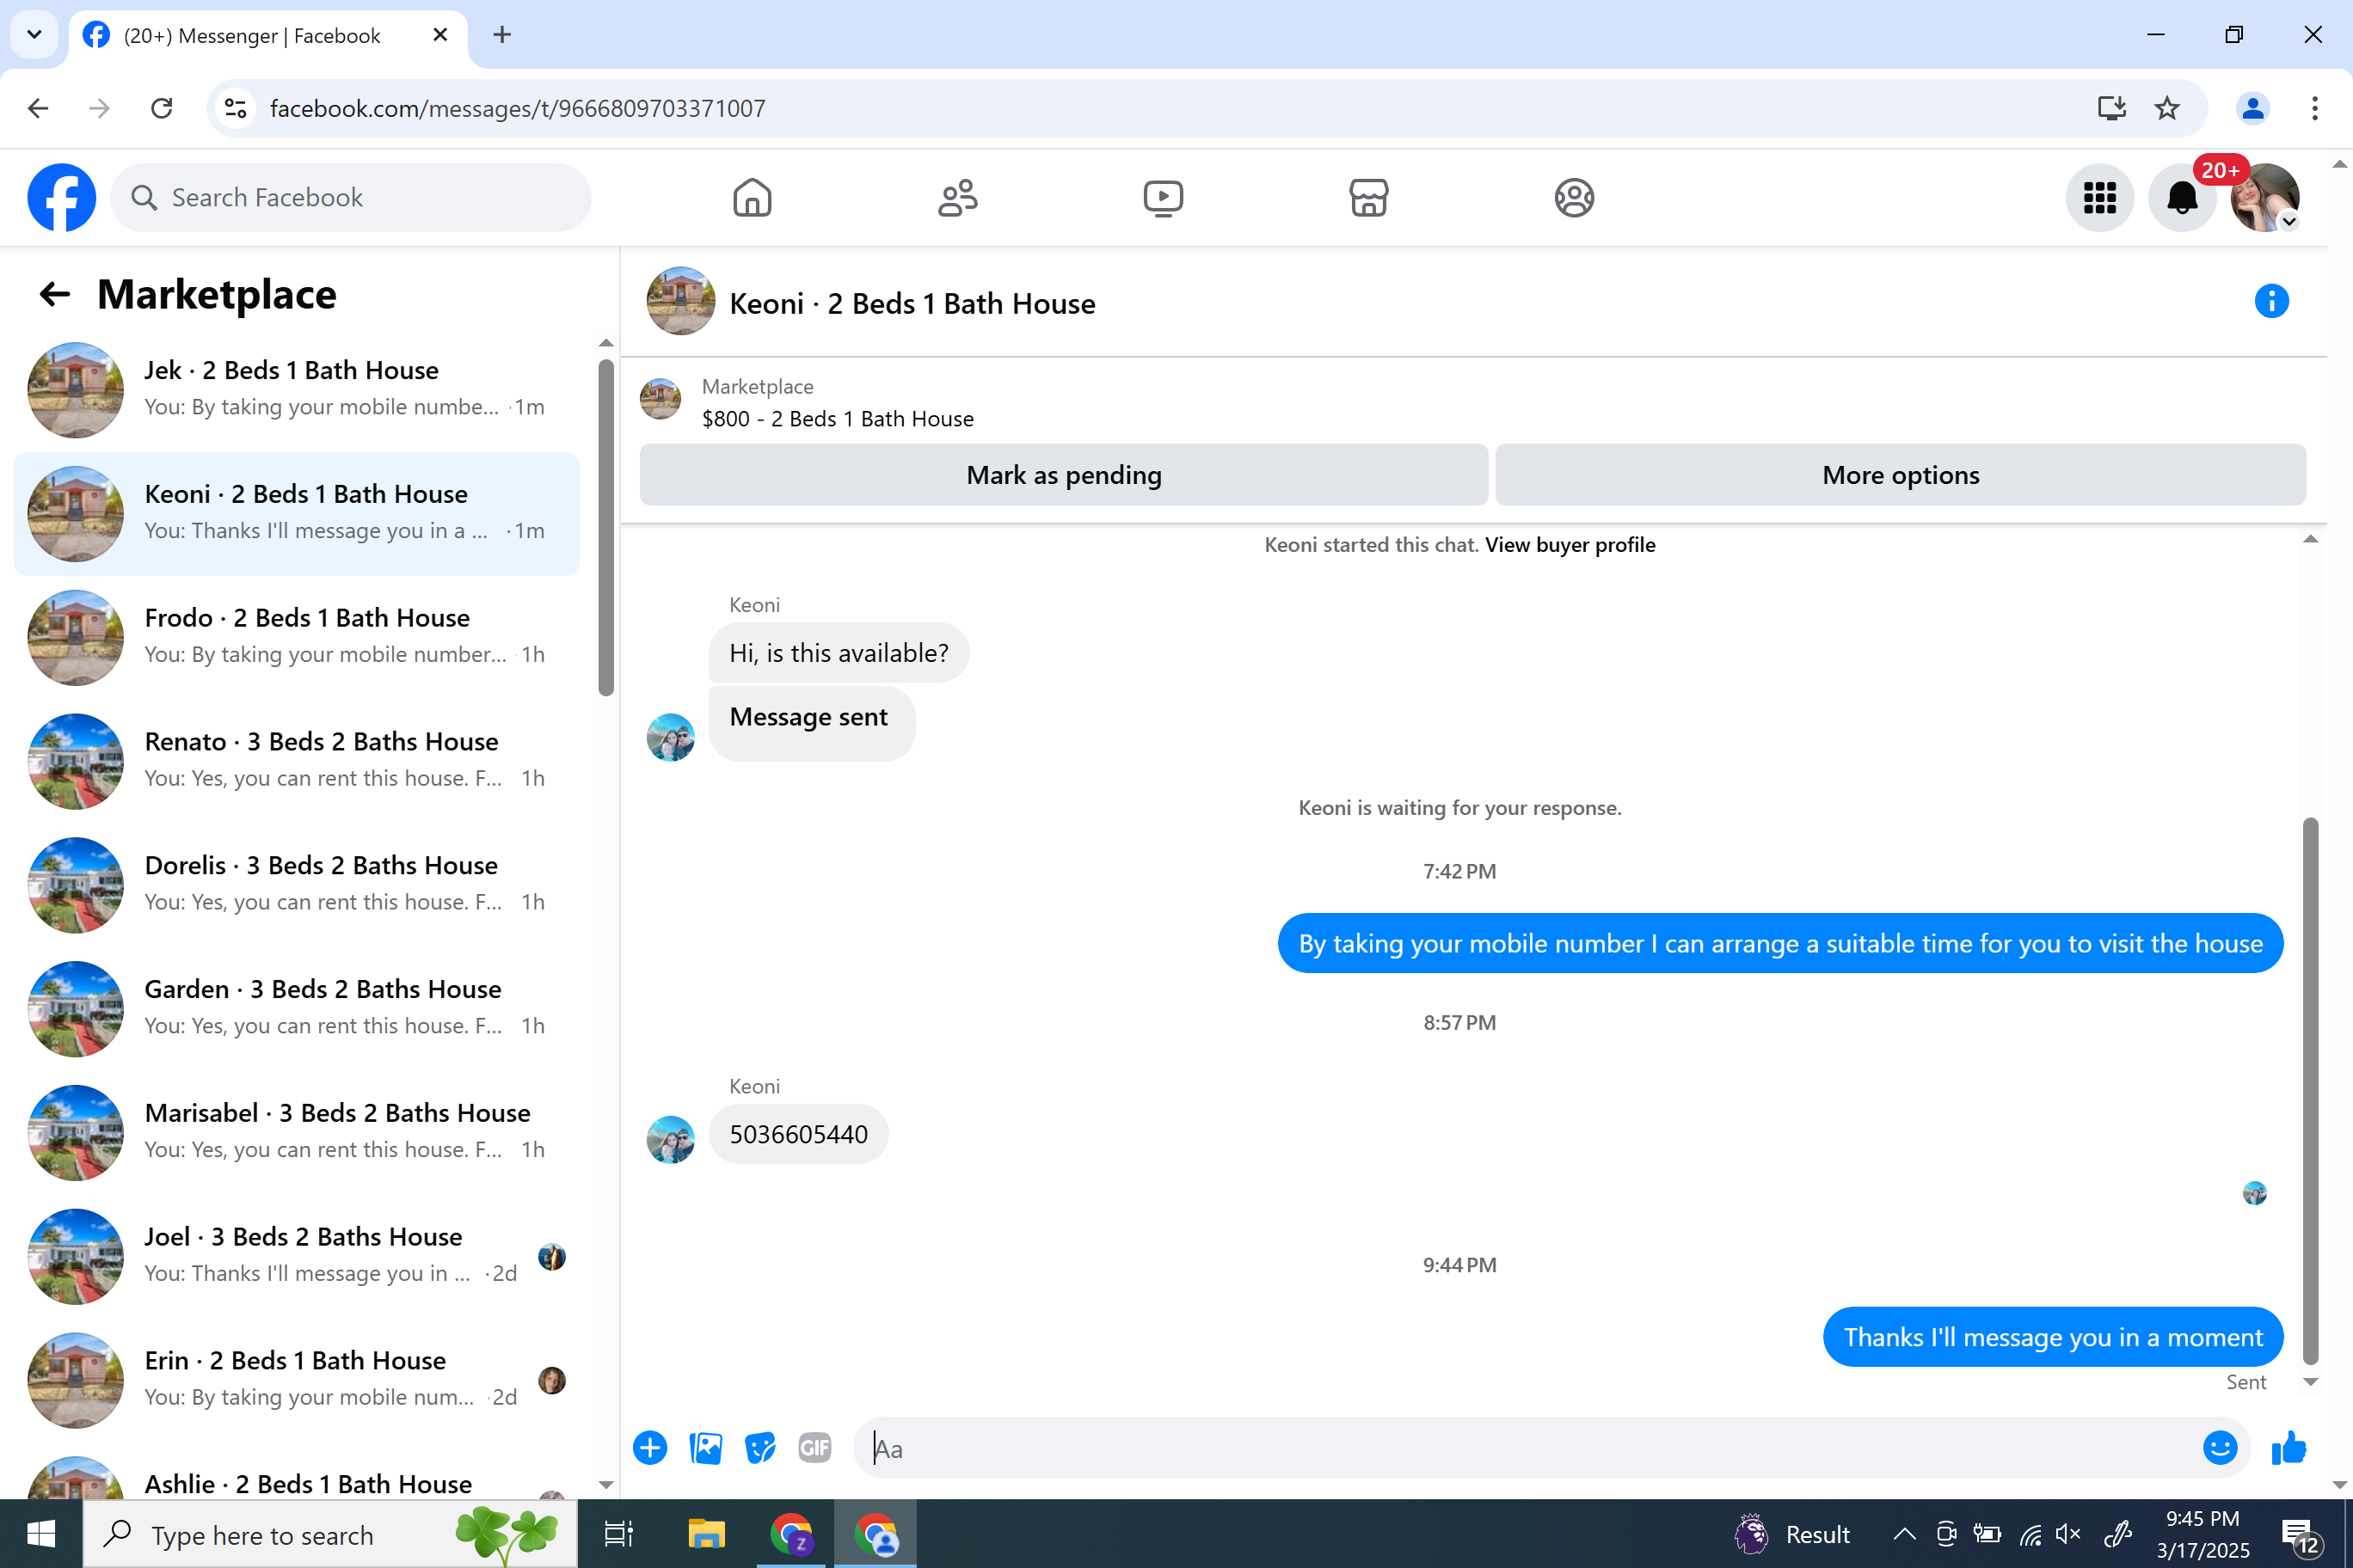The image size is (2353, 1568).
Task: Bookmark this page with the star icon
Action: [2166, 108]
